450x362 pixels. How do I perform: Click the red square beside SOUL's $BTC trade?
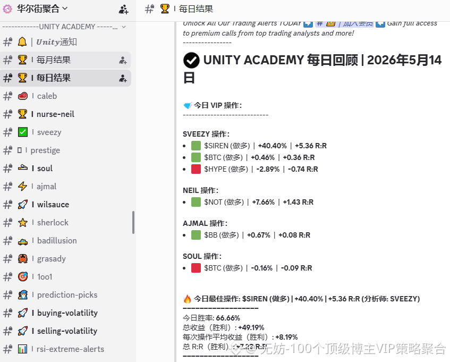coord(196,268)
